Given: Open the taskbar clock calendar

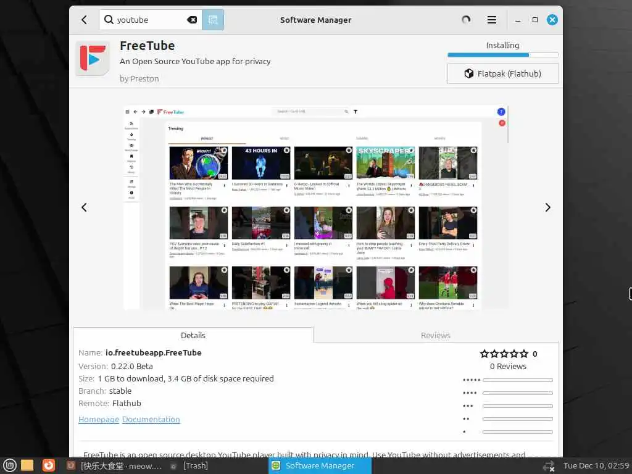Looking at the screenshot, I should [596, 466].
